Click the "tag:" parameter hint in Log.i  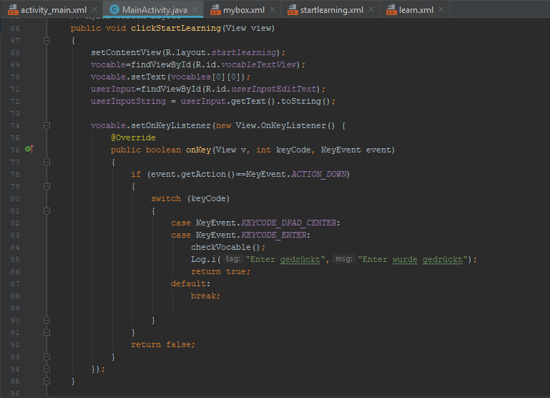232,259
